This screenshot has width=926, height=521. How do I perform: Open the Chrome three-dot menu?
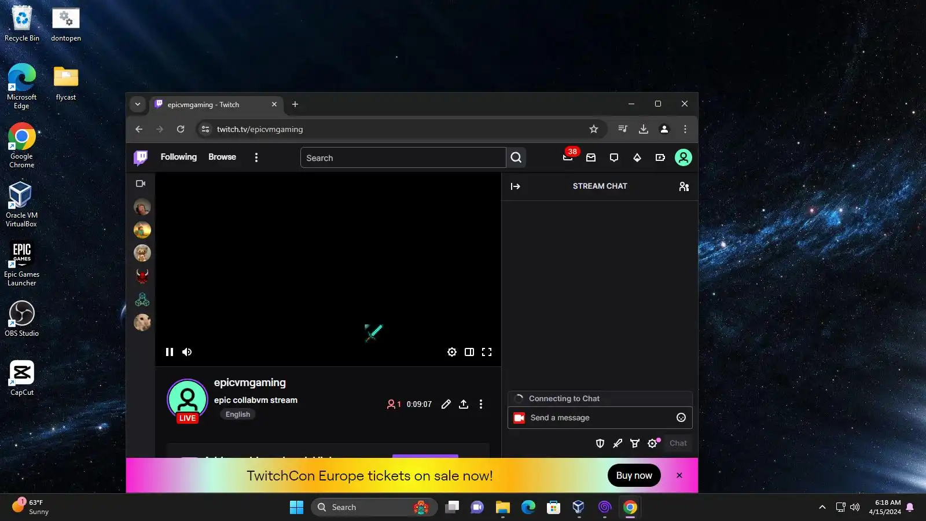pos(685,129)
